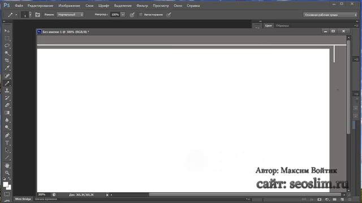Open the Файл menu
Image resolution: width=362 pixels, height=203 pixels.
point(19,6)
